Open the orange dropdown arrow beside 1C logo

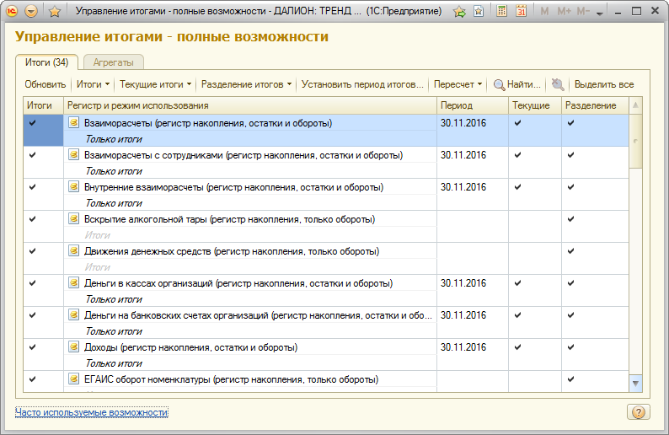(x=30, y=11)
